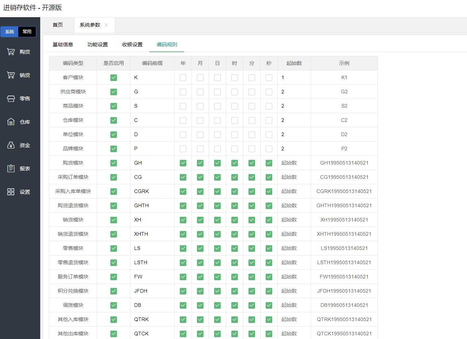Disable 是否启用 for 积分兑换模块

(114, 291)
